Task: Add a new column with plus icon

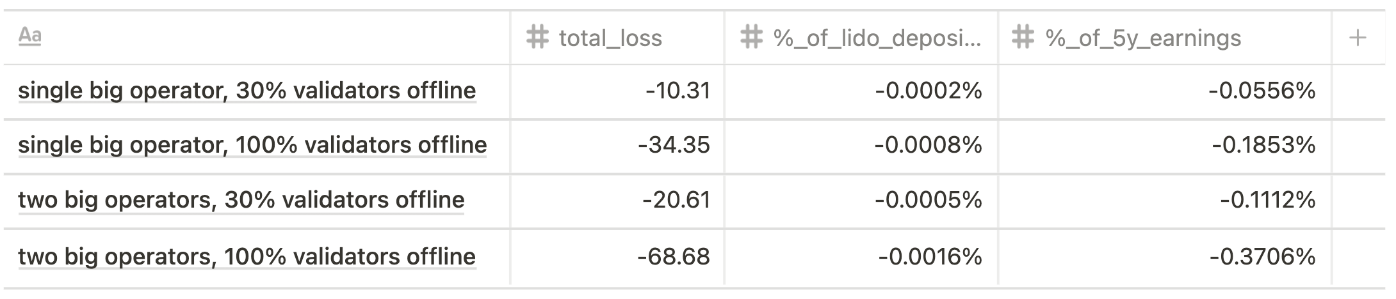Action: [1357, 38]
